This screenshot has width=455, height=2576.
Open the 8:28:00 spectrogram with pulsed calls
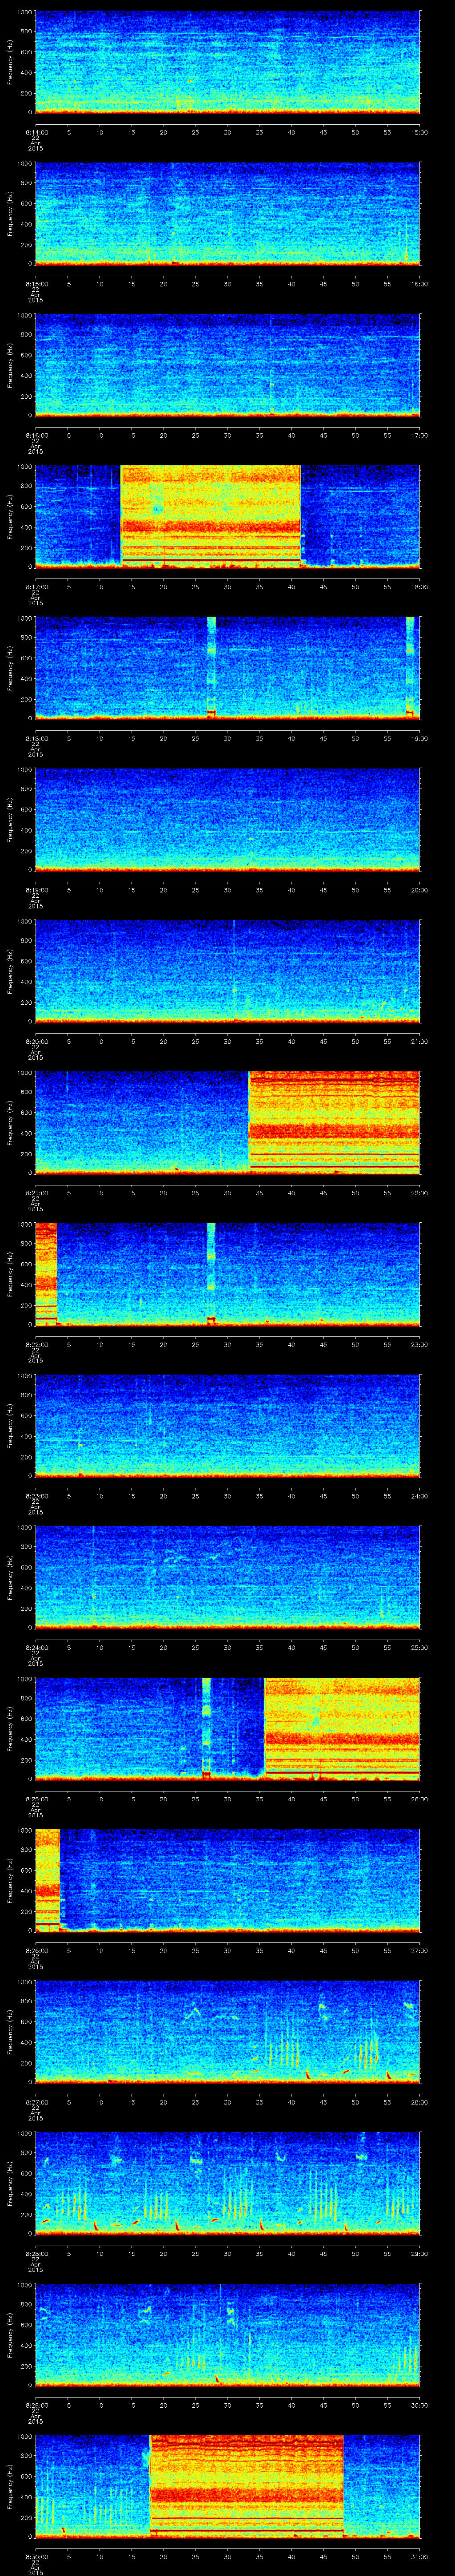(227, 2182)
